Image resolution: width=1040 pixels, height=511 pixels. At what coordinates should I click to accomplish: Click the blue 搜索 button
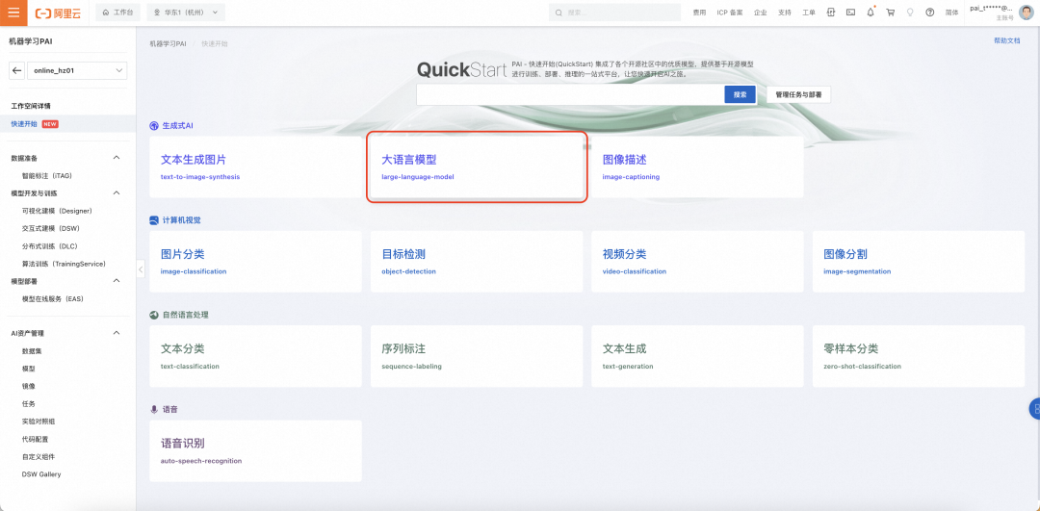click(741, 94)
